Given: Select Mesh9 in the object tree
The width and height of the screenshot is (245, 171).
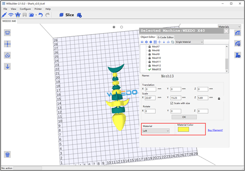Looking at the screenshot, I should 156,54.
